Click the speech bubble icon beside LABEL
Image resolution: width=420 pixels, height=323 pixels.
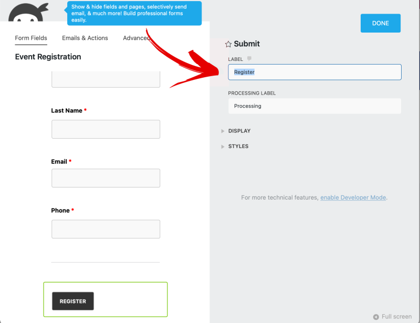coord(249,59)
